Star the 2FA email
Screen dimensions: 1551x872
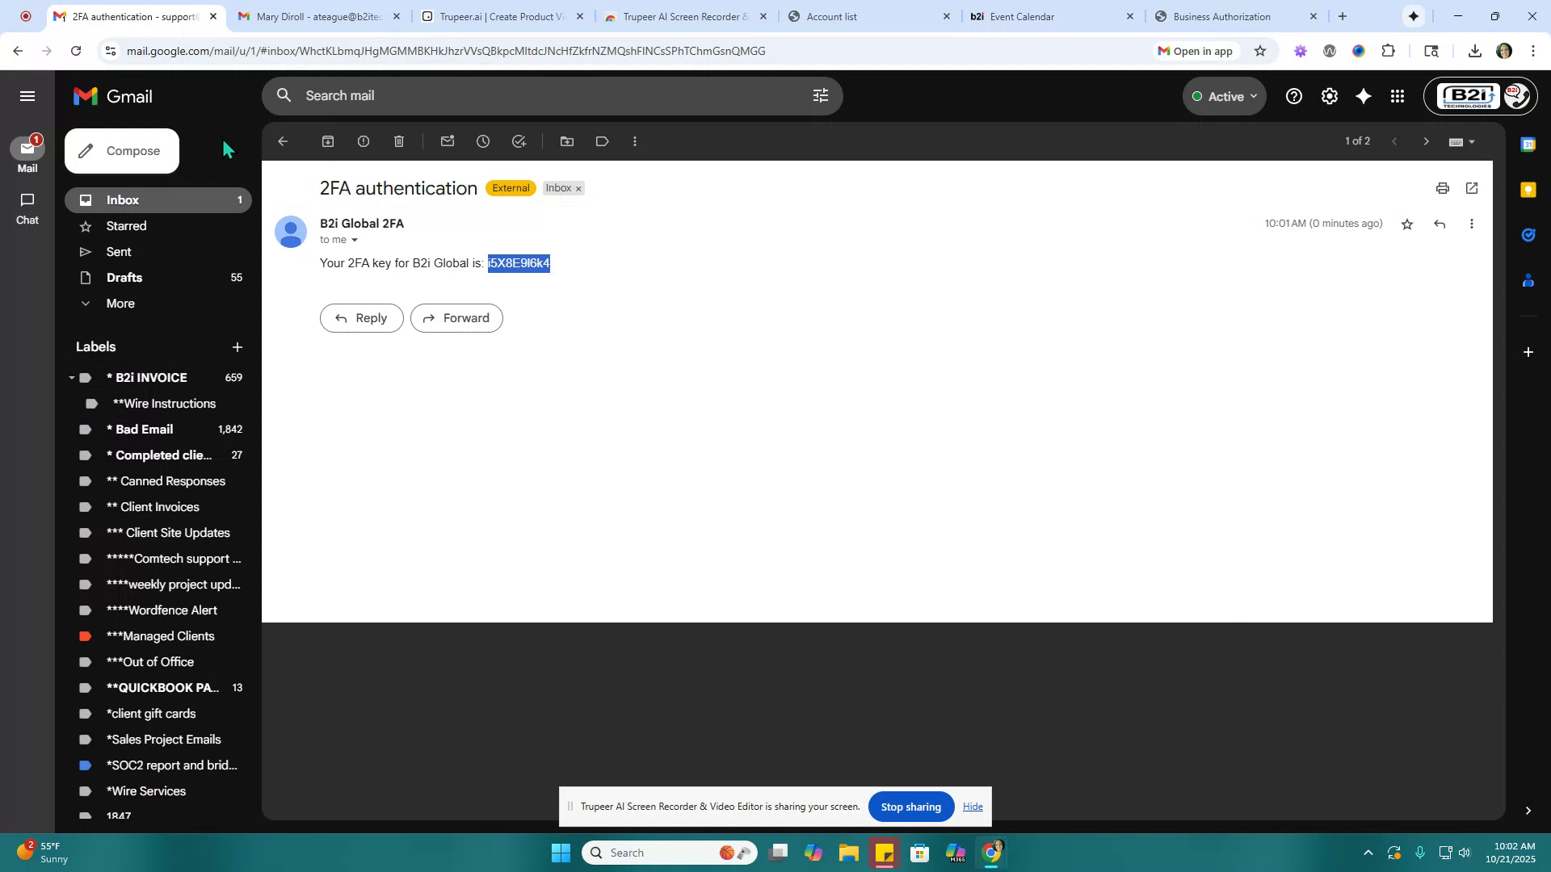coord(1406,224)
